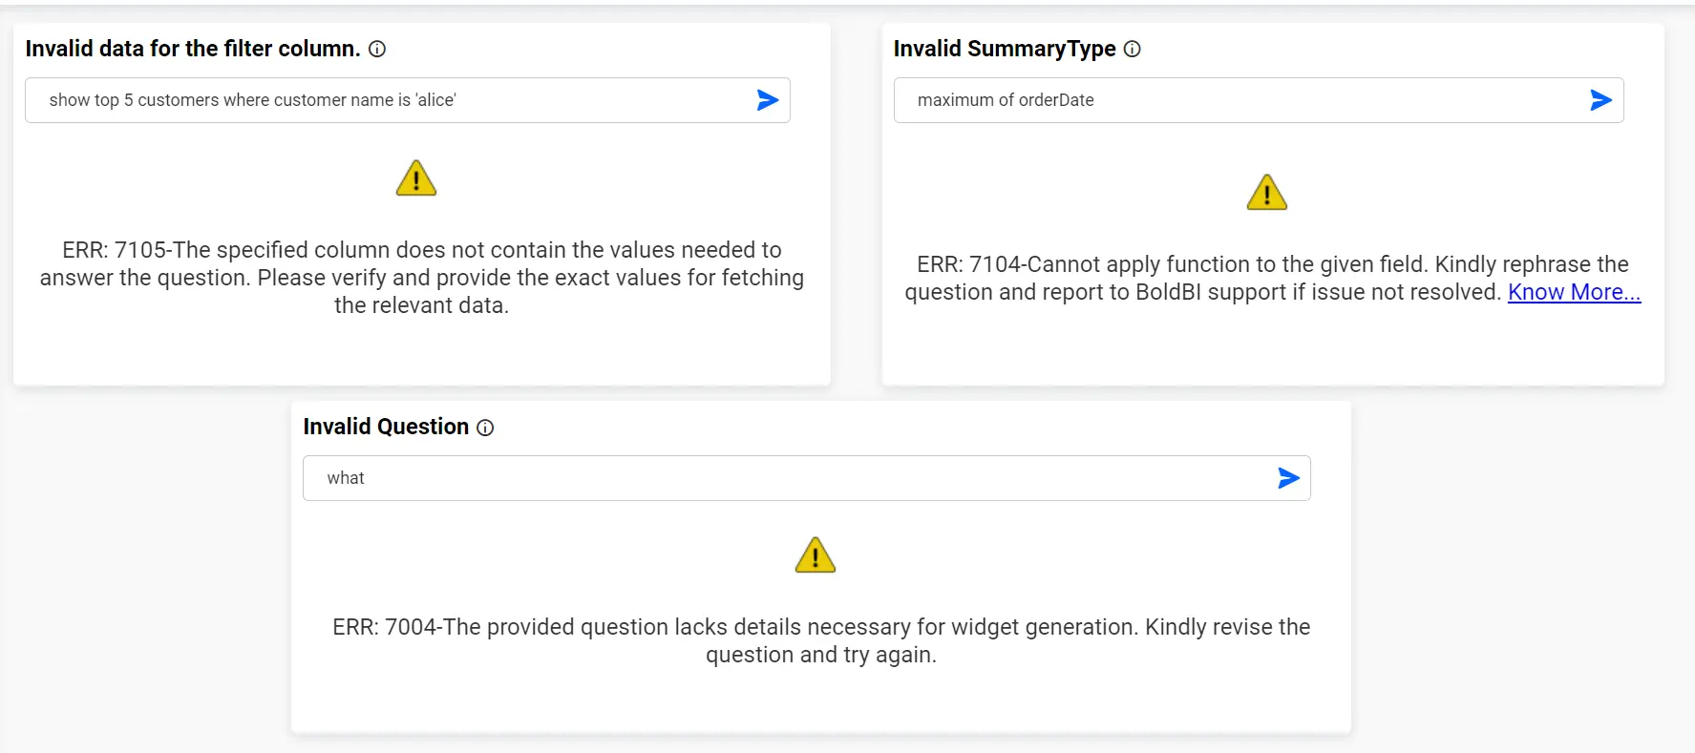Viewport: 1695px width, 753px height.
Task: Click info icon beside Invalid data filter column title
Action: coord(377,50)
